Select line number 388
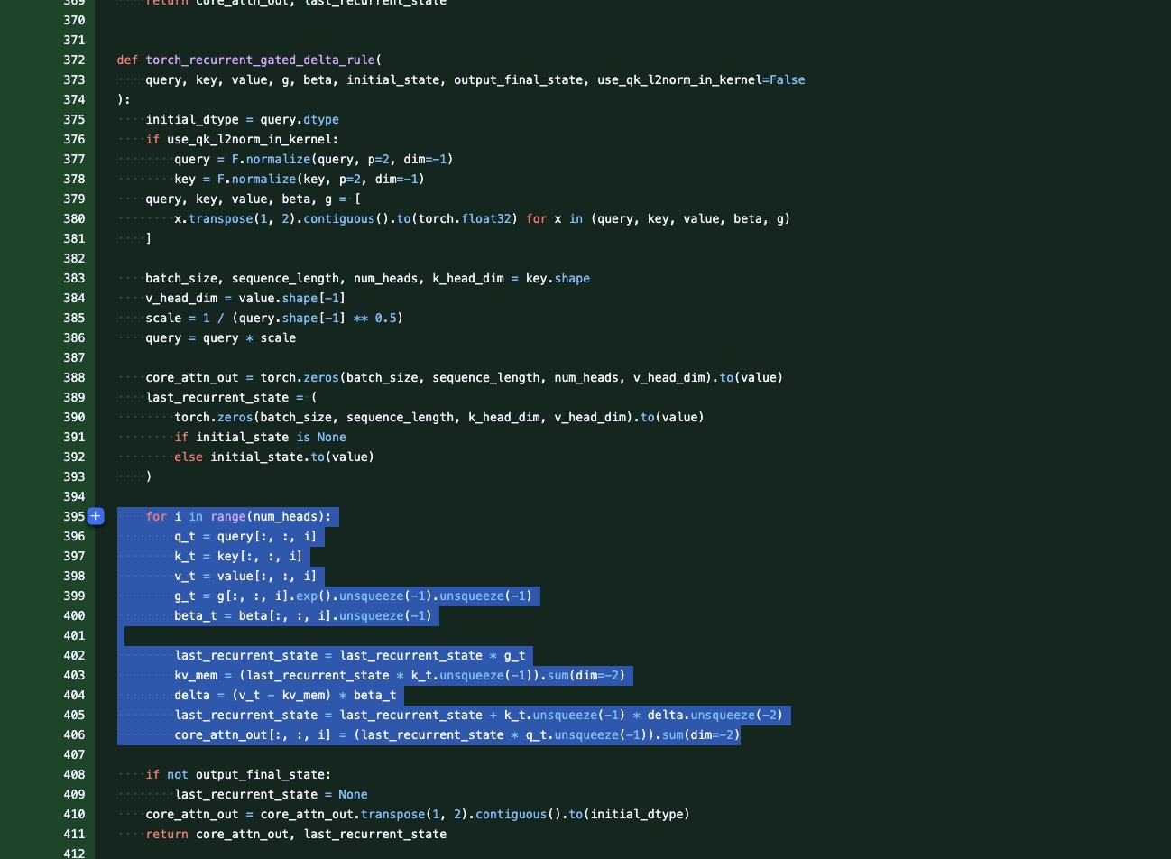Viewport: 1171px width, 859px height. pyautogui.click(x=74, y=377)
